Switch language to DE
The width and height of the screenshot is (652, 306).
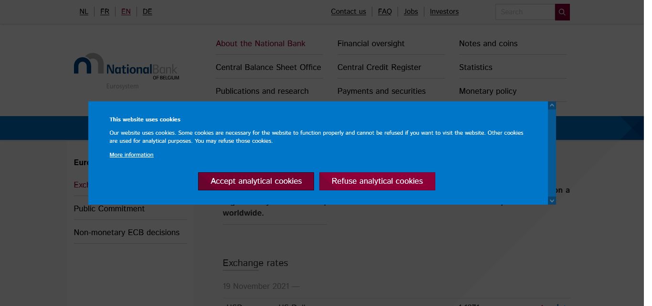click(x=147, y=11)
